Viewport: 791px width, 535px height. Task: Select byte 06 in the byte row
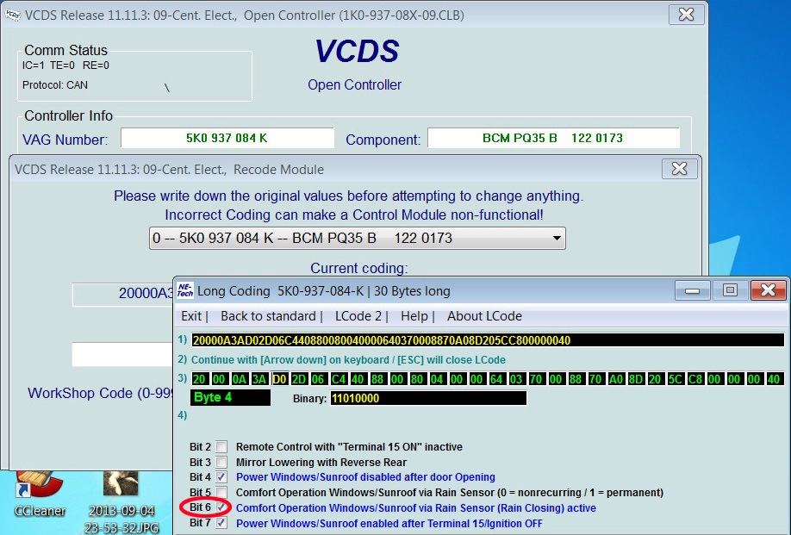coord(318,379)
